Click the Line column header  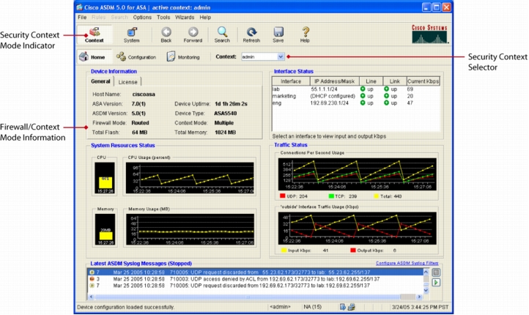click(371, 81)
